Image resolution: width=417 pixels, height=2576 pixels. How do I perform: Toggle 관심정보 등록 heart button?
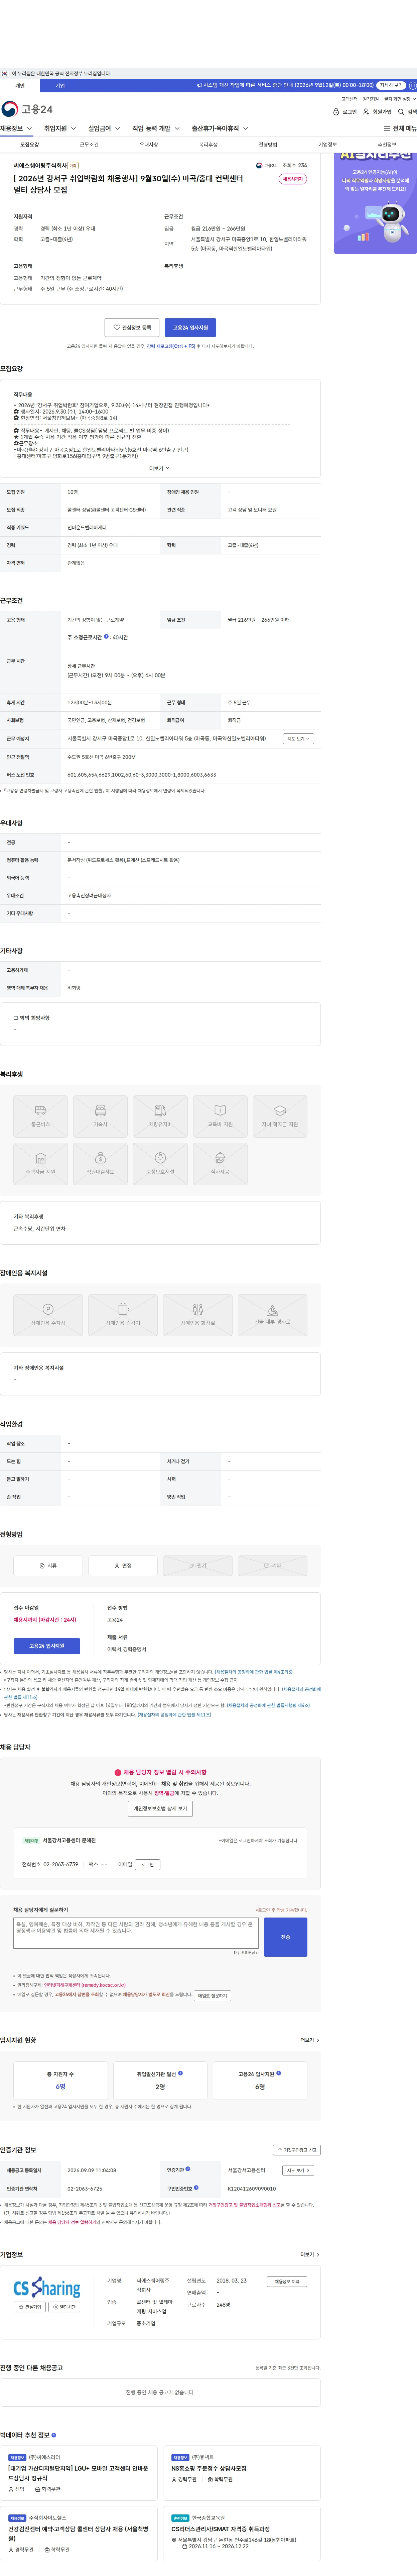tap(133, 327)
